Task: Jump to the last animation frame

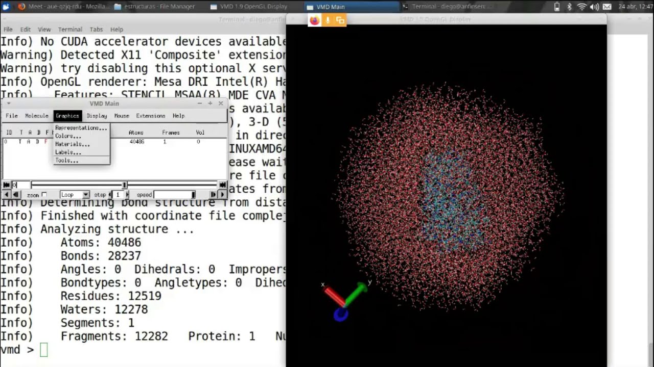Action: point(223,185)
